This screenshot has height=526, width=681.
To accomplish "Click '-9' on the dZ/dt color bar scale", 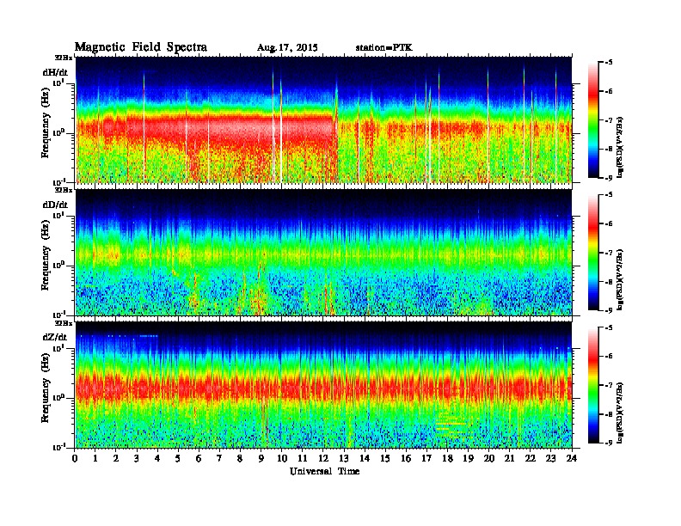I will click(x=609, y=443).
